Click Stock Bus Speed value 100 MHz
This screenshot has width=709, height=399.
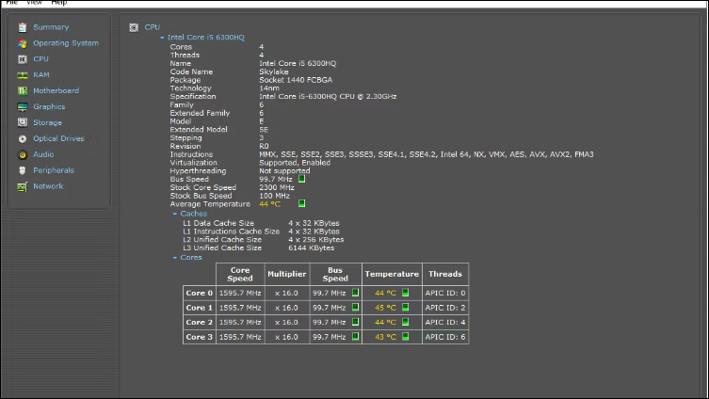coord(274,196)
